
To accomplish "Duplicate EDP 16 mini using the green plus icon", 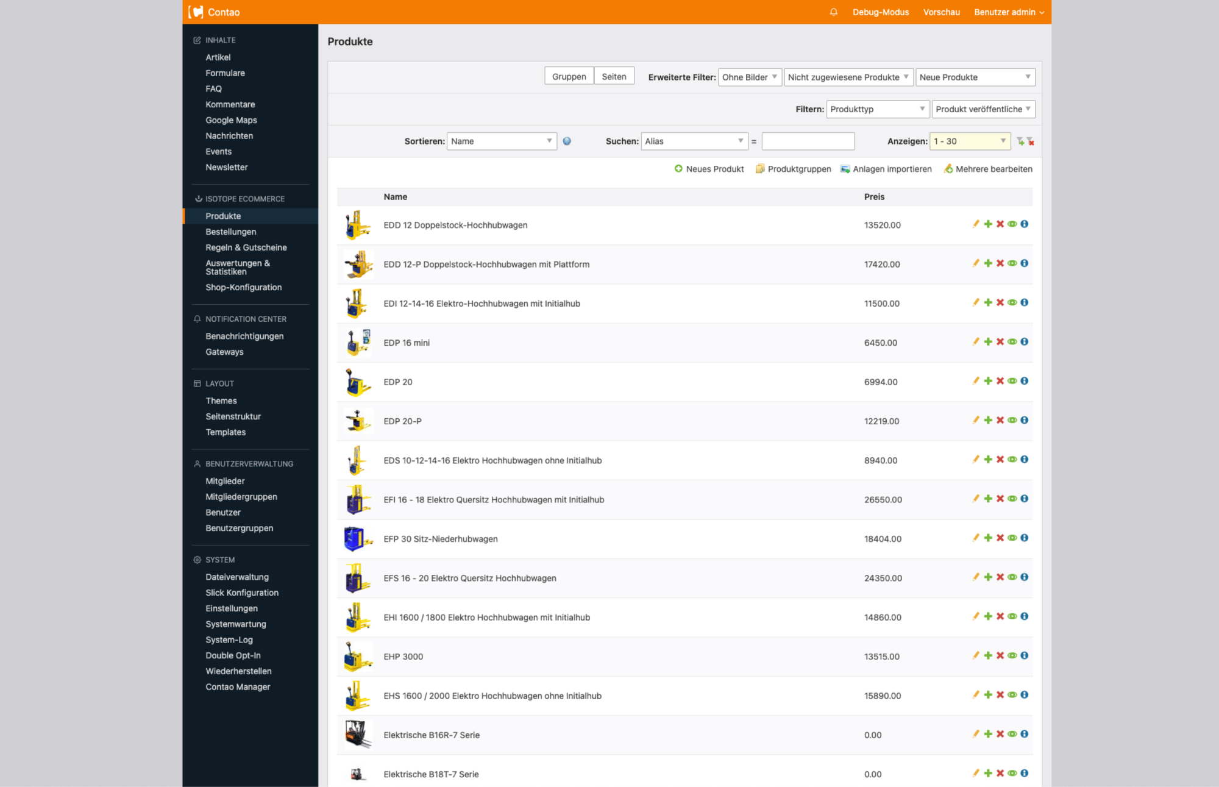I will click(988, 342).
